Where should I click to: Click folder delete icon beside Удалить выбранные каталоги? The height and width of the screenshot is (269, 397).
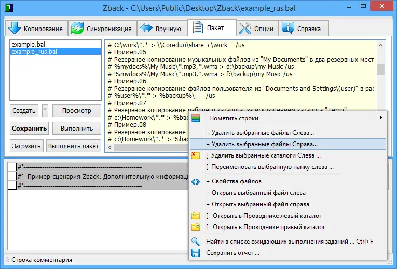pos(196,155)
